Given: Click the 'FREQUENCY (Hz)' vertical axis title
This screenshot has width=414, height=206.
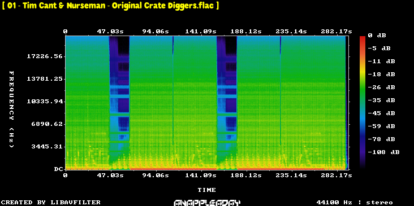Looking at the screenshot, I should click(x=11, y=109).
